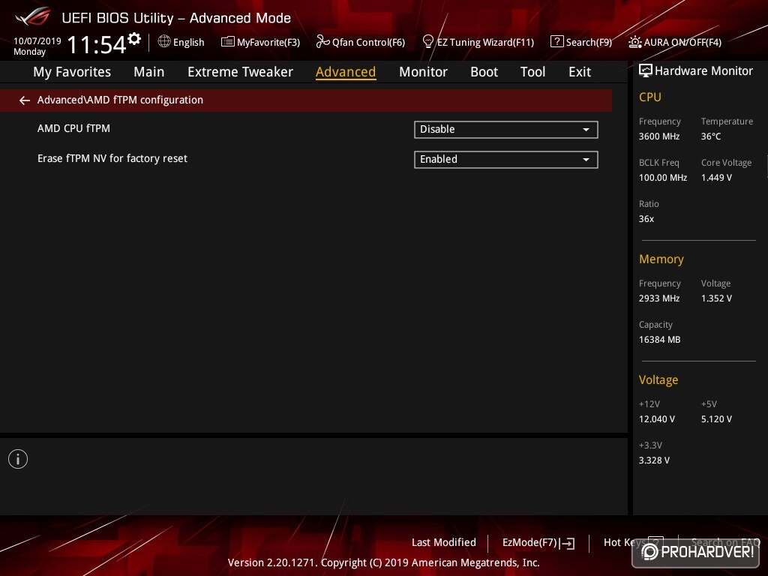This screenshot has width=768, height=576.
Task: Open the Extreme Tweaker tab
Action: tap(240, 72)
